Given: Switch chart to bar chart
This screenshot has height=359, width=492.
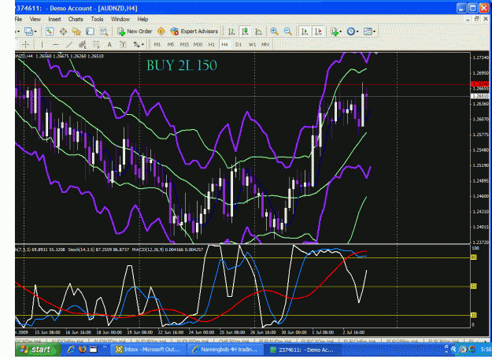Looking at the screenshot, I should click(x=231, y=31).
